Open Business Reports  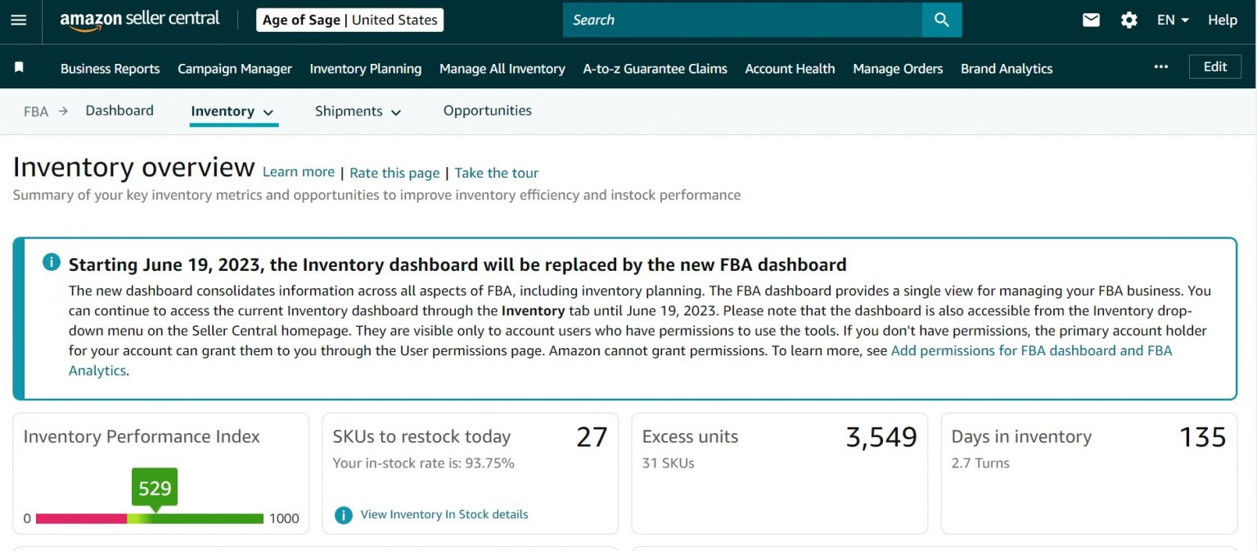(110, 69)
